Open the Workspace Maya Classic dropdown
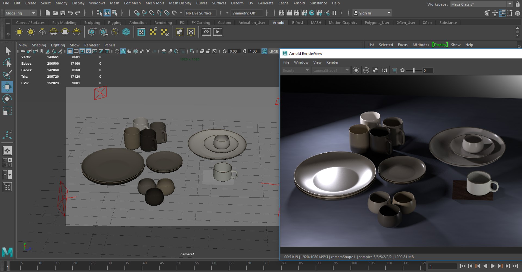 click(481, 4)
